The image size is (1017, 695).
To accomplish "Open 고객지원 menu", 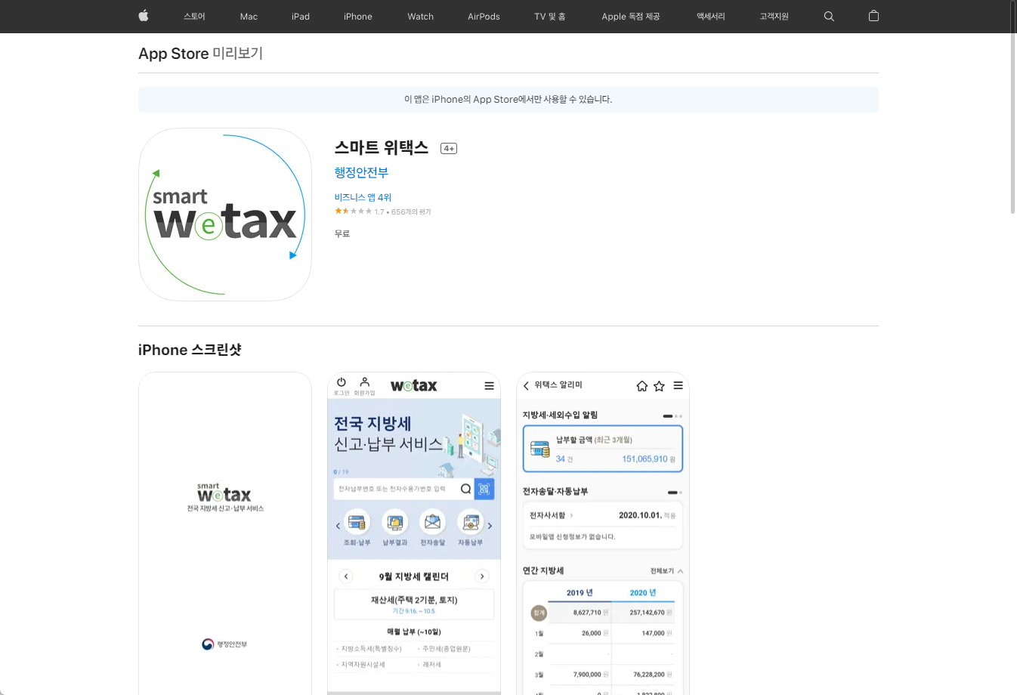I will pyautogui.click(x=774, y=16).
